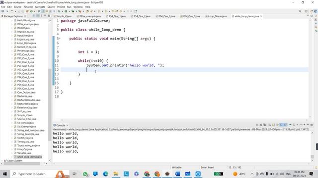Maximize the Package Explorer view
This screenshot has width=318, height=178.
tap(49, 16)
